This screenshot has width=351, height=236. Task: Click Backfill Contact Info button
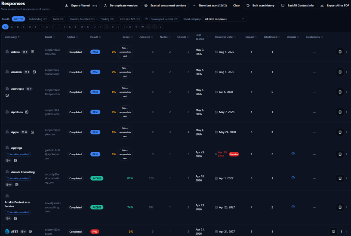click(x=297, y=5)
